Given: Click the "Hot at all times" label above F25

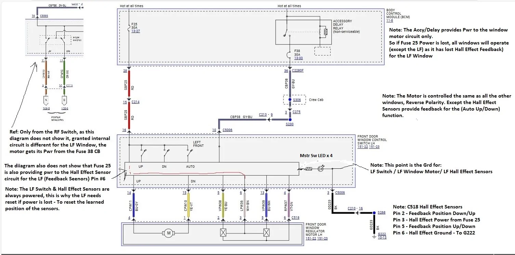Looking at the screenshot, I should [x=131, y=6].
